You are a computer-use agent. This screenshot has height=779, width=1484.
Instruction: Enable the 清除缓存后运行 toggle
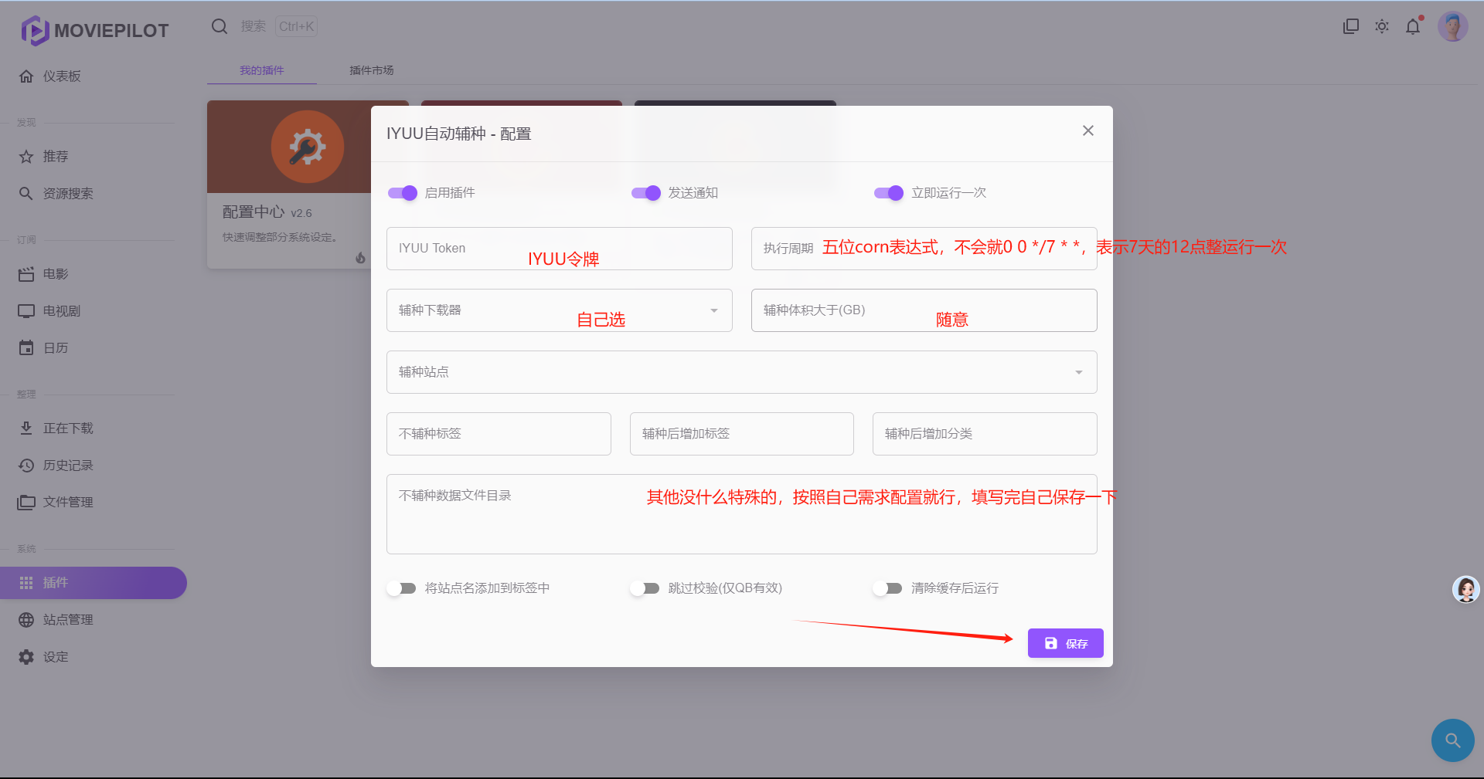click(887, 588)
